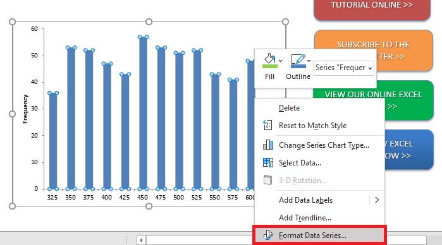
Task: Click the Outline pen icon
Action: (298, 61)
